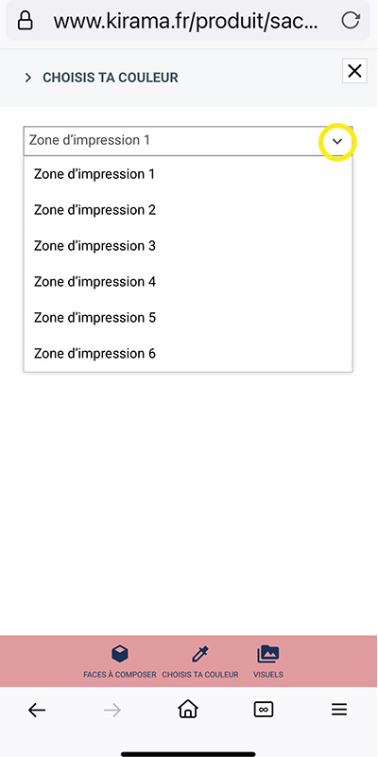Select Zone d'impression 2 from list

click(188, 210)
